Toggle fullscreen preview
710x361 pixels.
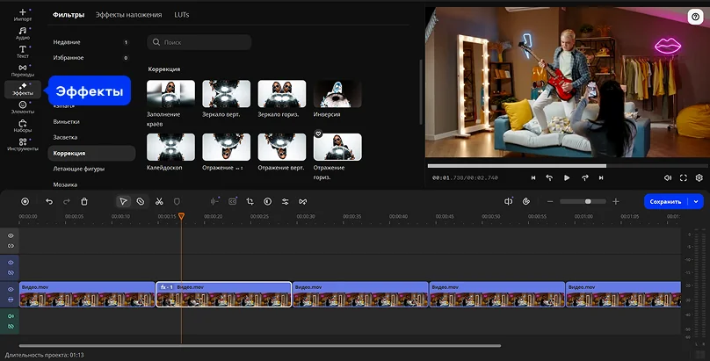[684, 177]
